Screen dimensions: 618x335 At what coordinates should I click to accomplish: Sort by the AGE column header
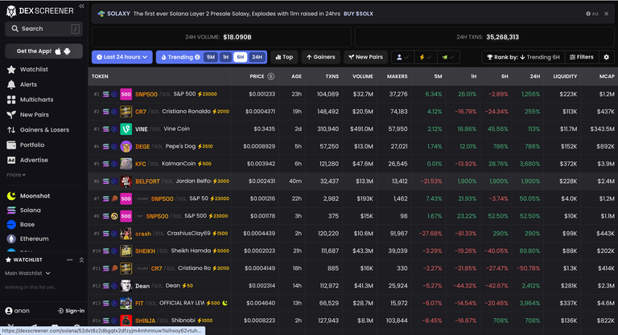296,76
